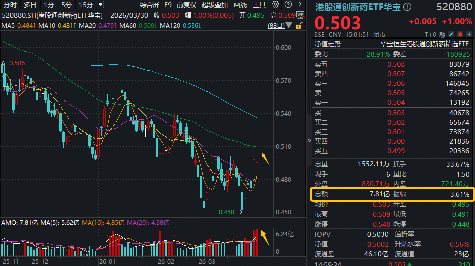Click the WP monitor icon
475x266 pixels.
[x=300, y=14]
